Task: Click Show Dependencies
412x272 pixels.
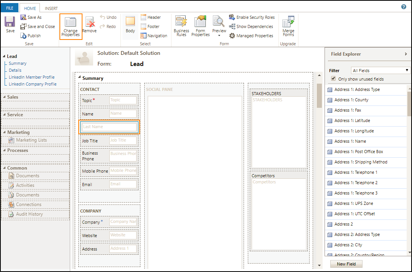Action: 251,26
